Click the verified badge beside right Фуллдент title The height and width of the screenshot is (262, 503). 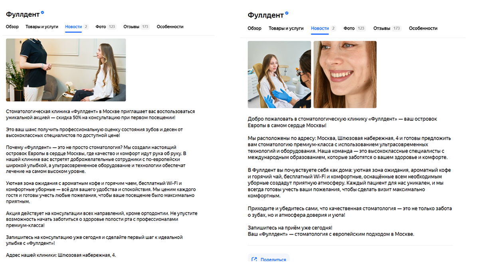point(287,14)
